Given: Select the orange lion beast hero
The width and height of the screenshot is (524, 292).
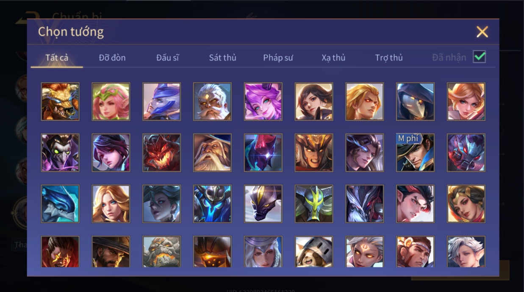Looking at the screenshot, I should pos(60,102).
